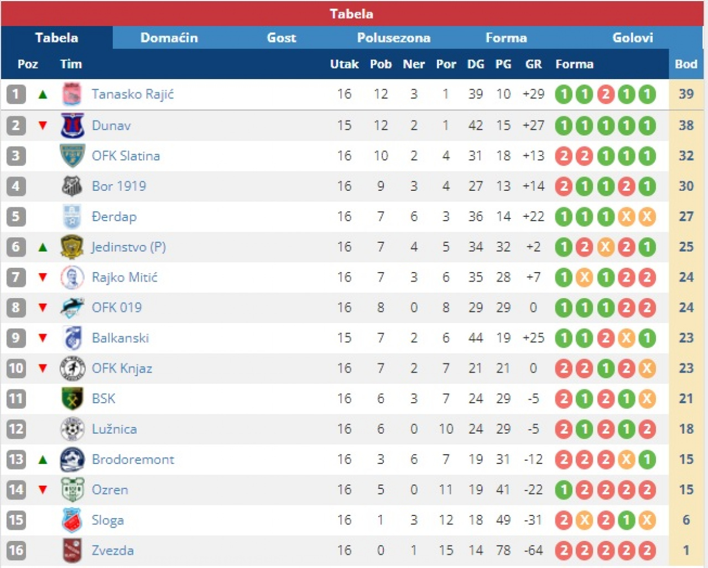The image size is (708, 568).
Task: Click the Tanasko Rajić club crest
Action: coord(72,95)
